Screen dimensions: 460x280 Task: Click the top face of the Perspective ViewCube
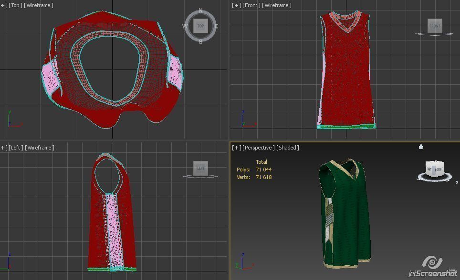[435, 162]
